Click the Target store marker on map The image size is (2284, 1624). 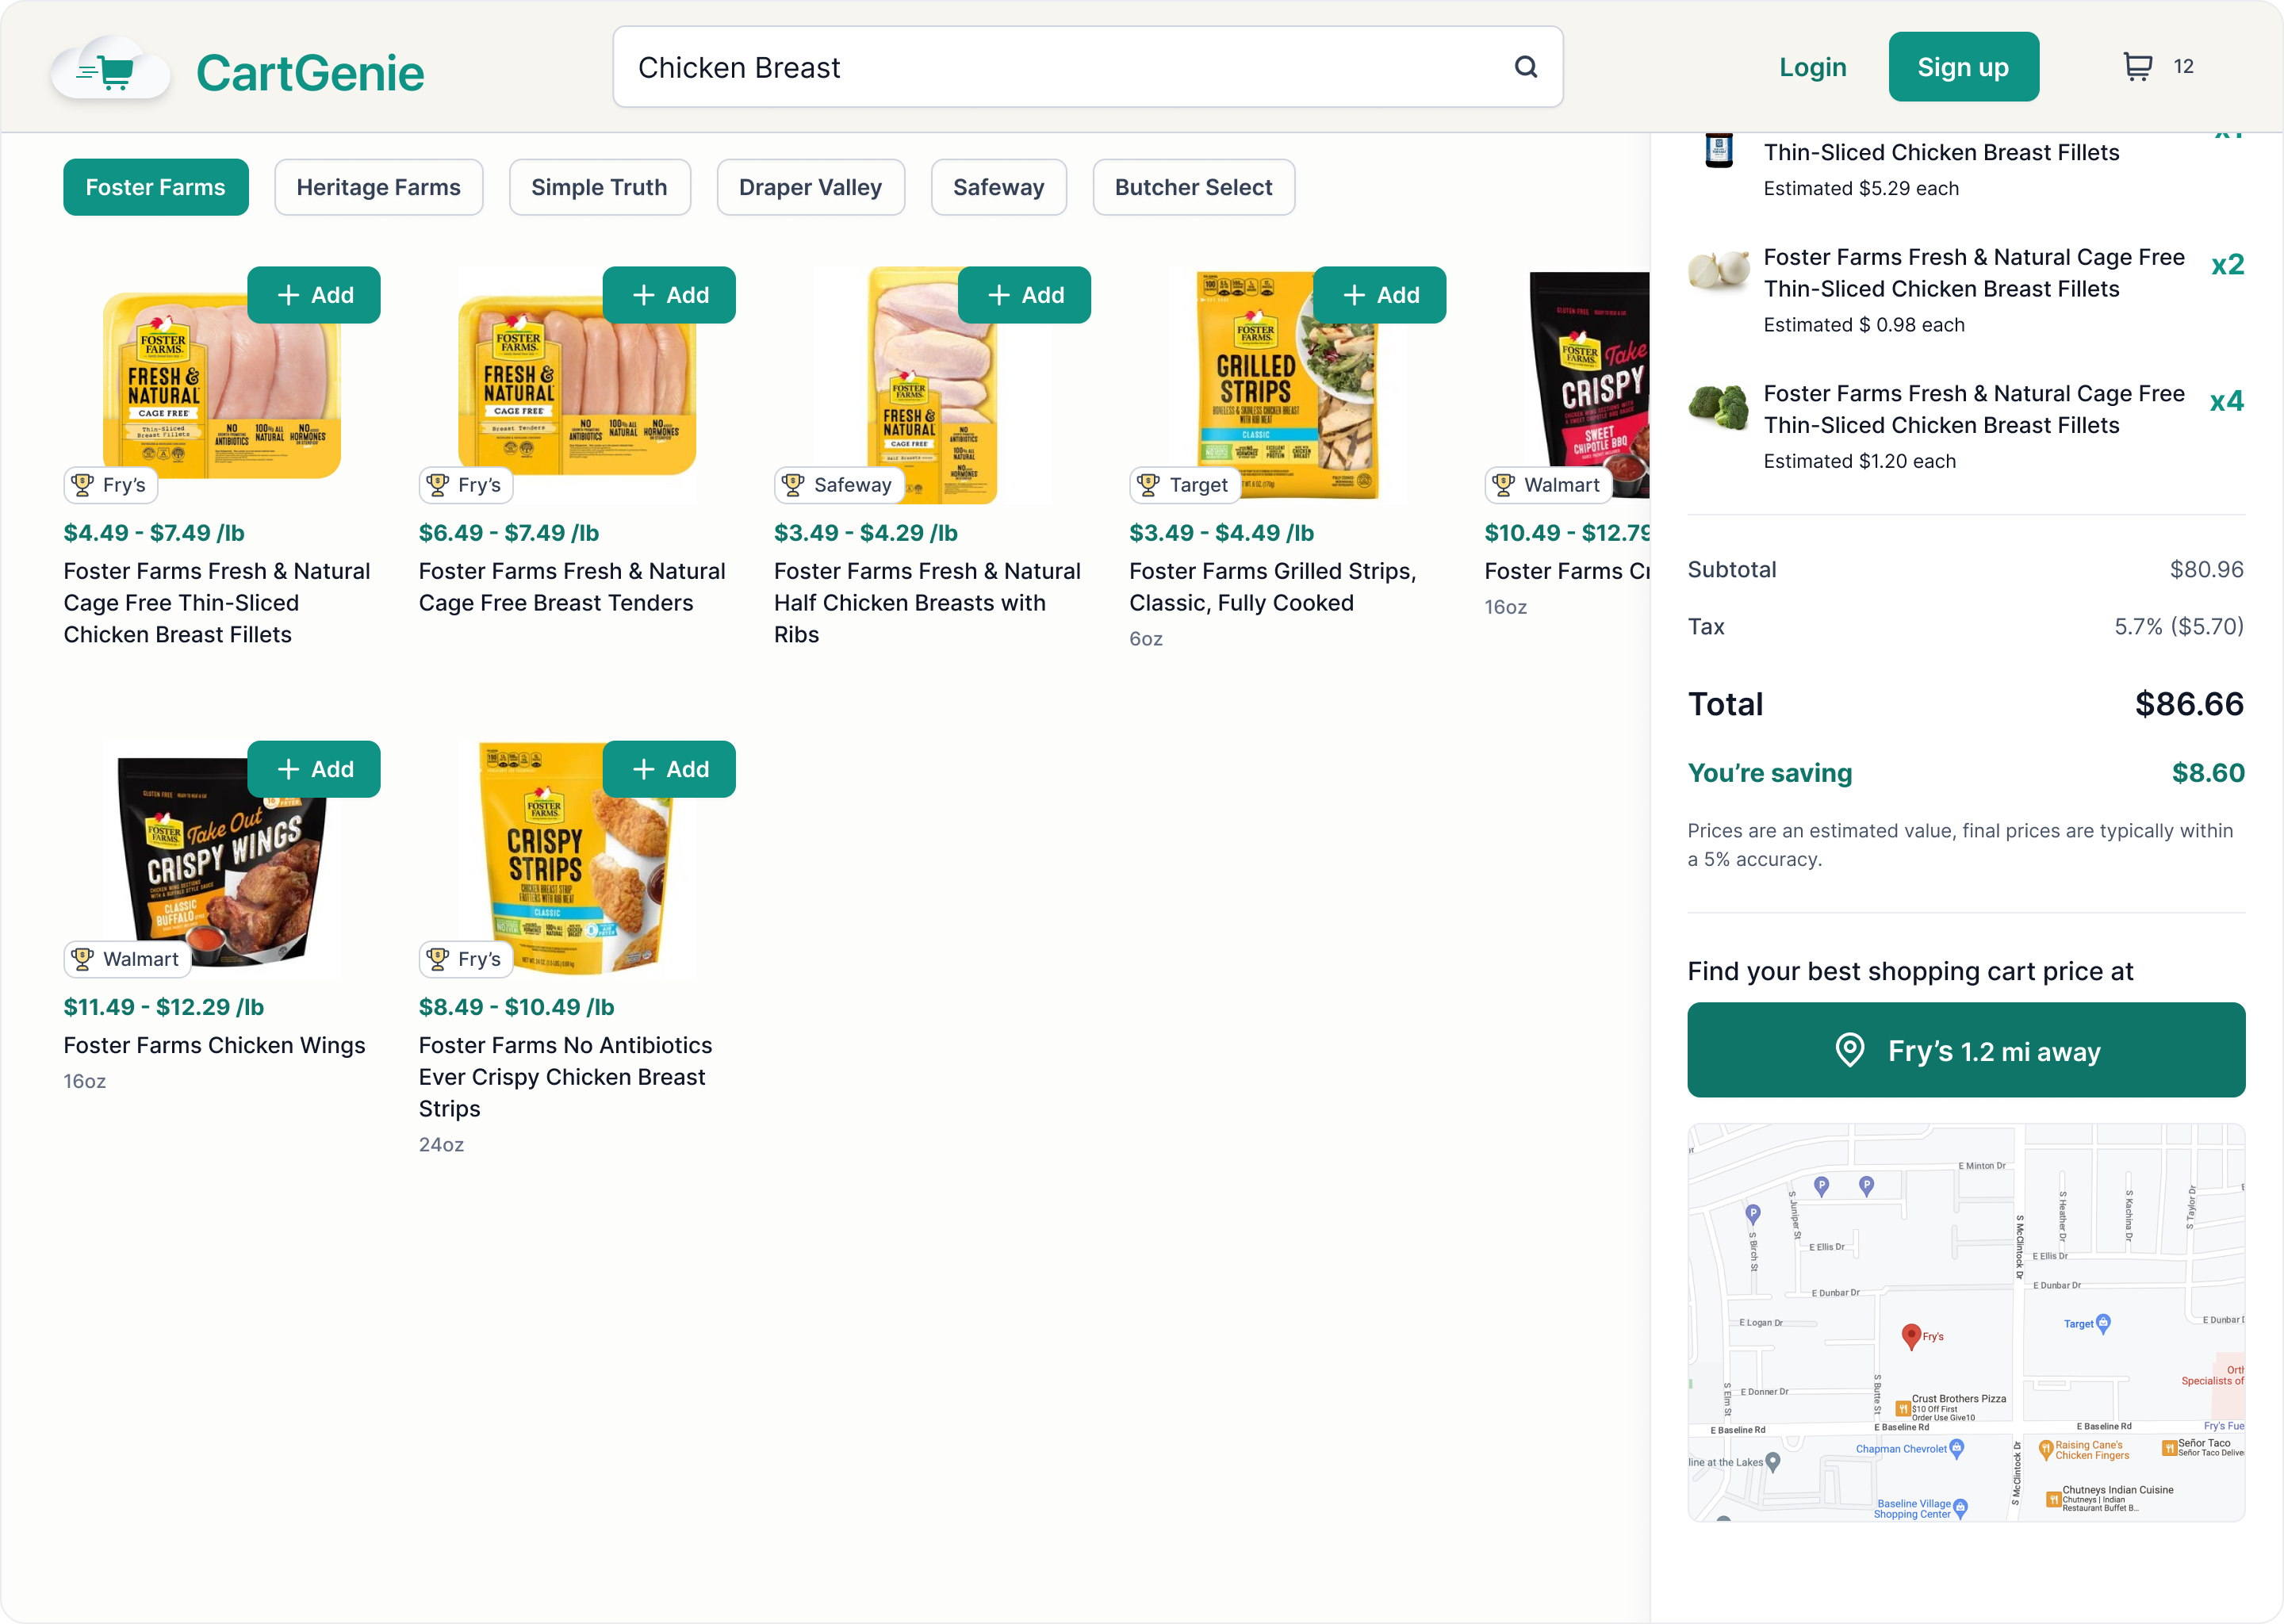pos(2103,1323)
